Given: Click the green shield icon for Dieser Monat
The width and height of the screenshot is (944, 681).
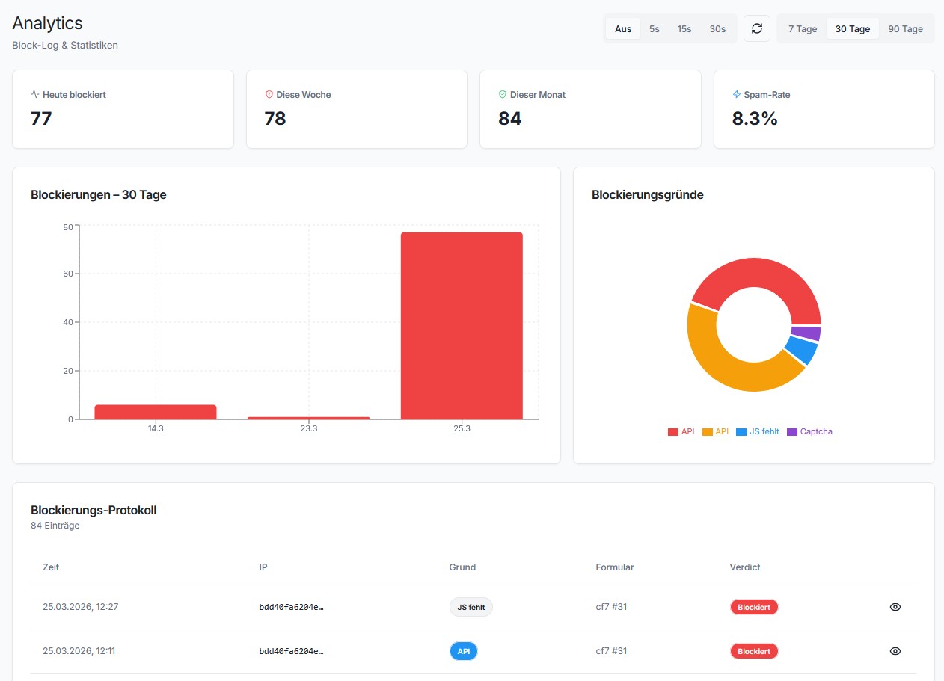Looking at the screenshot, I should tap(503, 95).
